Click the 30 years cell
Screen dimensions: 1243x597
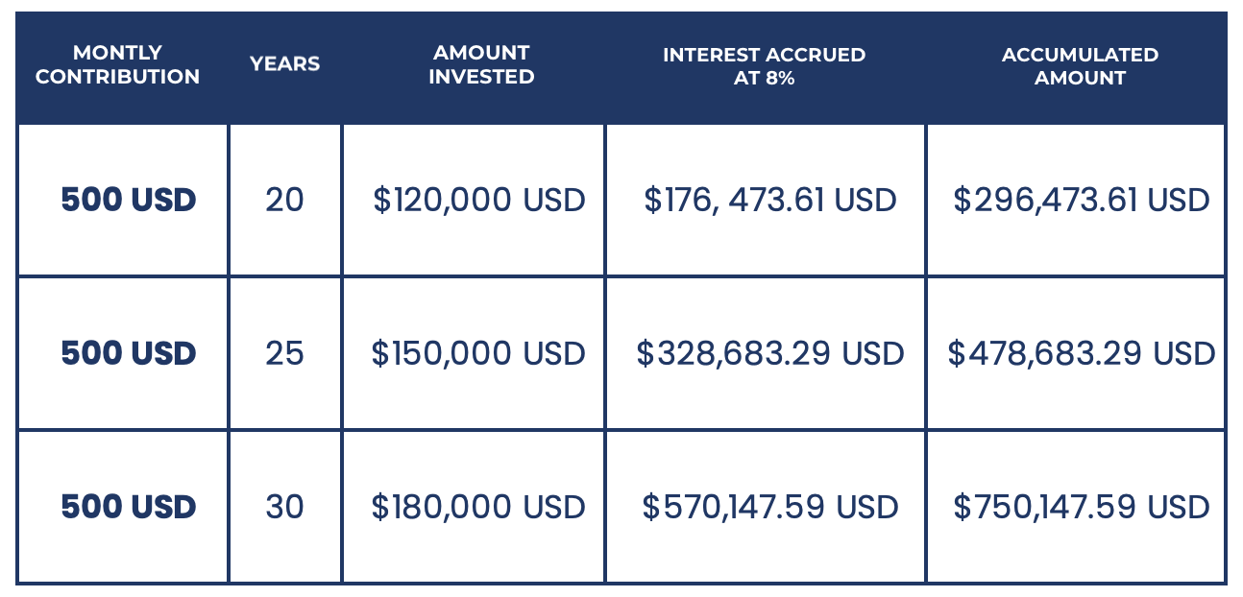(284, 507)
